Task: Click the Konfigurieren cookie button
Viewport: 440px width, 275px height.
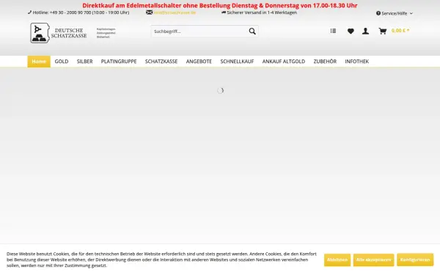Action: coord(415,260)
